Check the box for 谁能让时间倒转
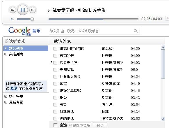The width and height of the screenshot is (169, 128). point(55,48)
